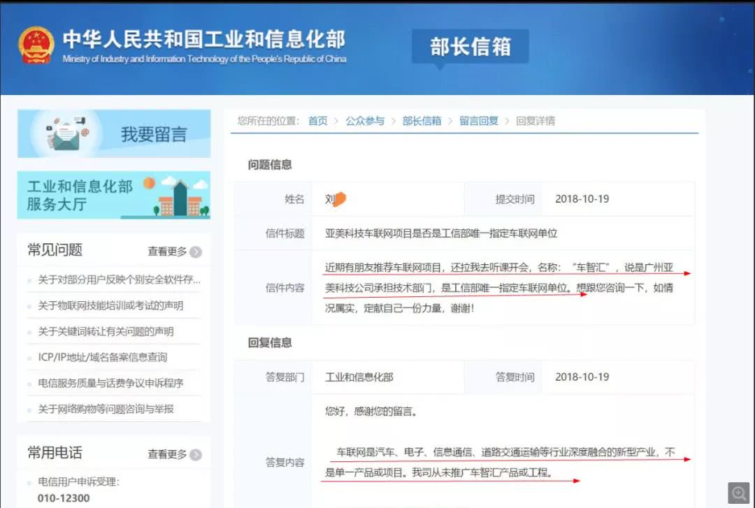Click the 中华人民共和国工业和信息化部 title
Viewport: 755px width, 508px height.
[x=203, y=39]
